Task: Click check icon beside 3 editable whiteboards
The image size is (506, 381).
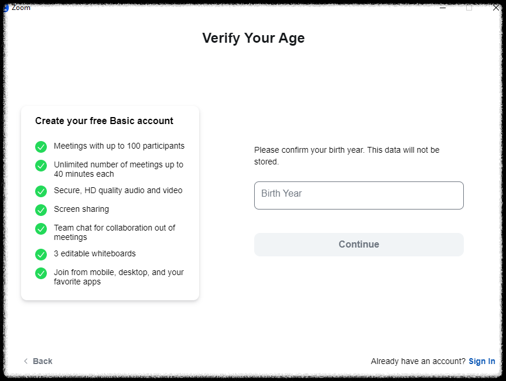Action: click(x=41, y=255)
